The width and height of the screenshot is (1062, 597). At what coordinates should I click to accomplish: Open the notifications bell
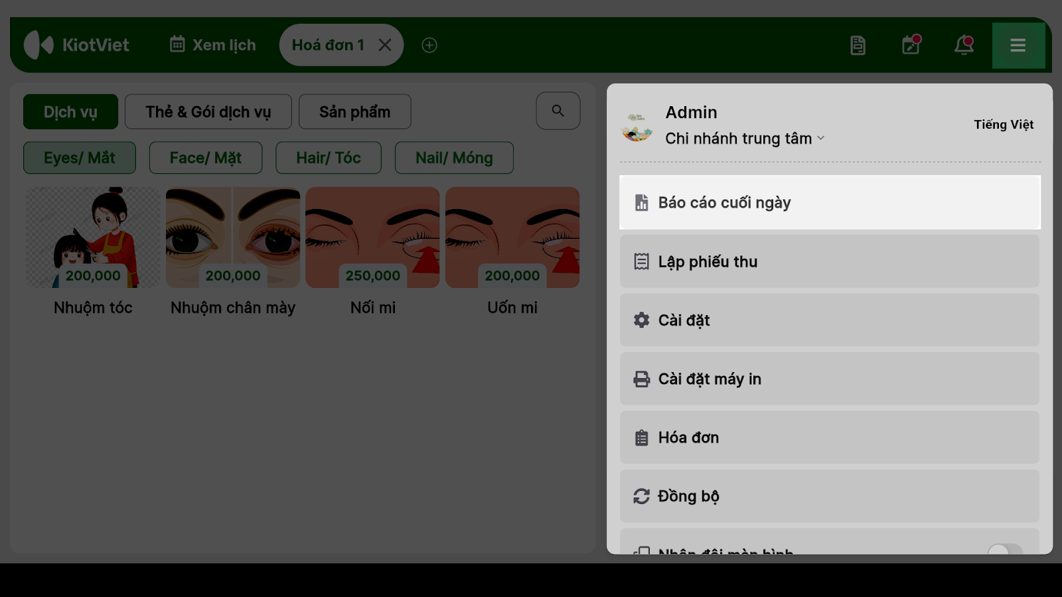tap(964, 45)
